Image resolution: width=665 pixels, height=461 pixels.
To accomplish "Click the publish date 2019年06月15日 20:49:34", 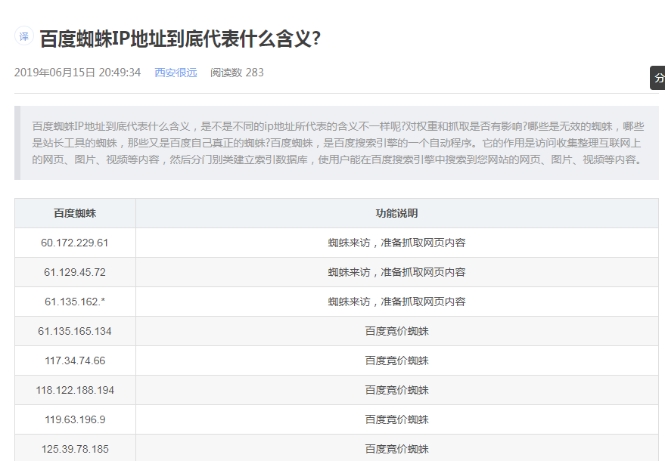I will [x=78, y=73].
